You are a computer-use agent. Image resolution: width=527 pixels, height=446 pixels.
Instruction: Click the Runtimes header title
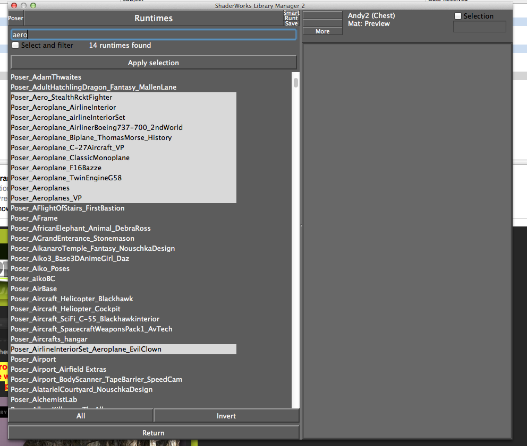pos(154,18)
